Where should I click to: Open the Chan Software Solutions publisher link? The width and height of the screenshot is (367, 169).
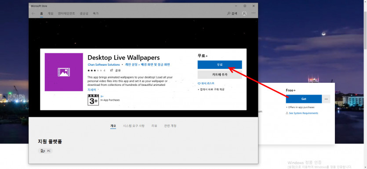(104, 64)
